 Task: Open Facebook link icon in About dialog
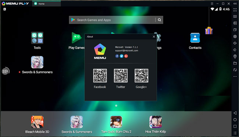117,56
